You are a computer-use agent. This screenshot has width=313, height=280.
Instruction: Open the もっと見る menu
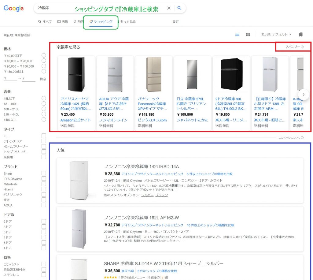pos(128,22)
